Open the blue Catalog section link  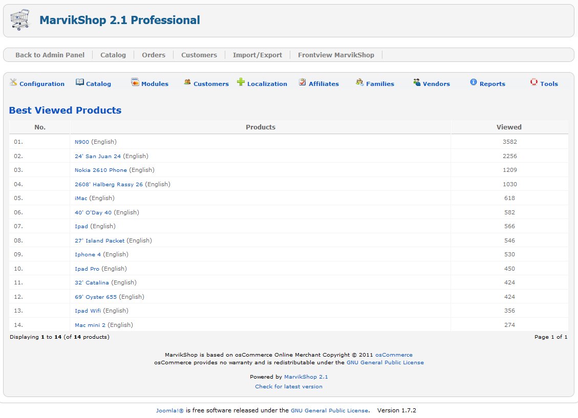[x=98, y=84]
